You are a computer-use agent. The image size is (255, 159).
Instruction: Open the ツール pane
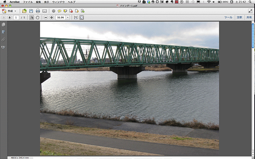click(228, 17)
